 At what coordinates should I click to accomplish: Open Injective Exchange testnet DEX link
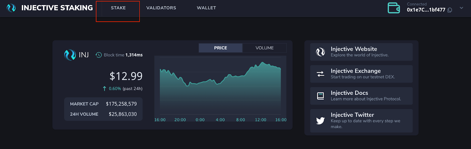click(361, 74)
